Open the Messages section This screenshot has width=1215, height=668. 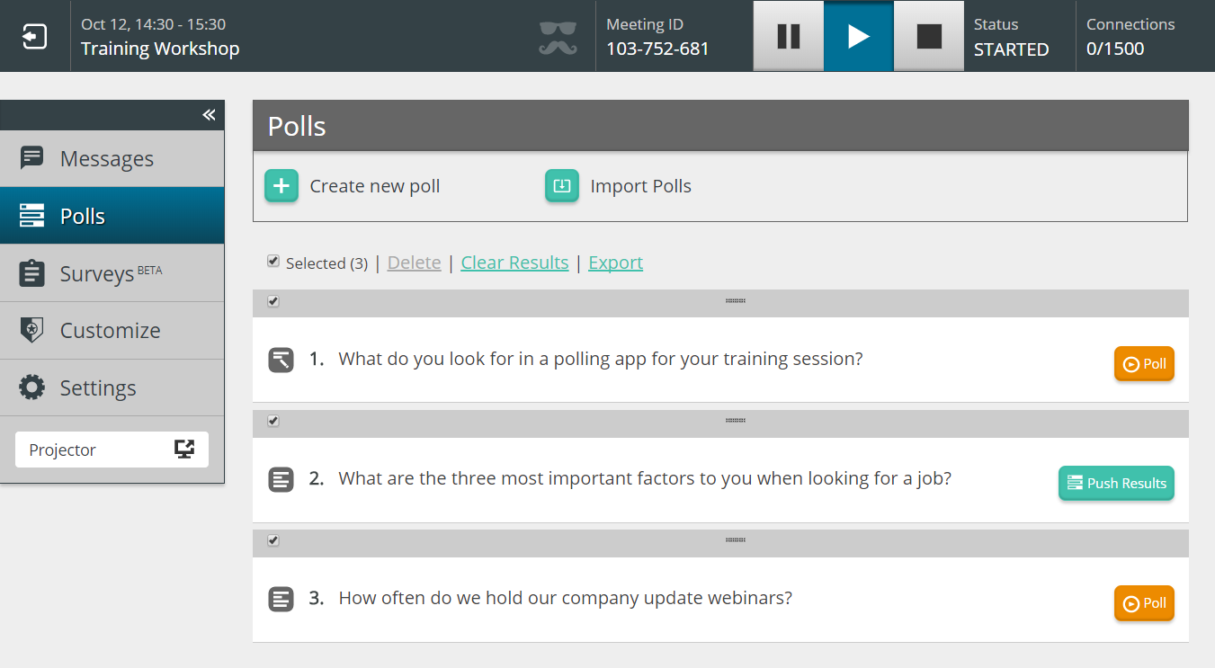point(106,158)
